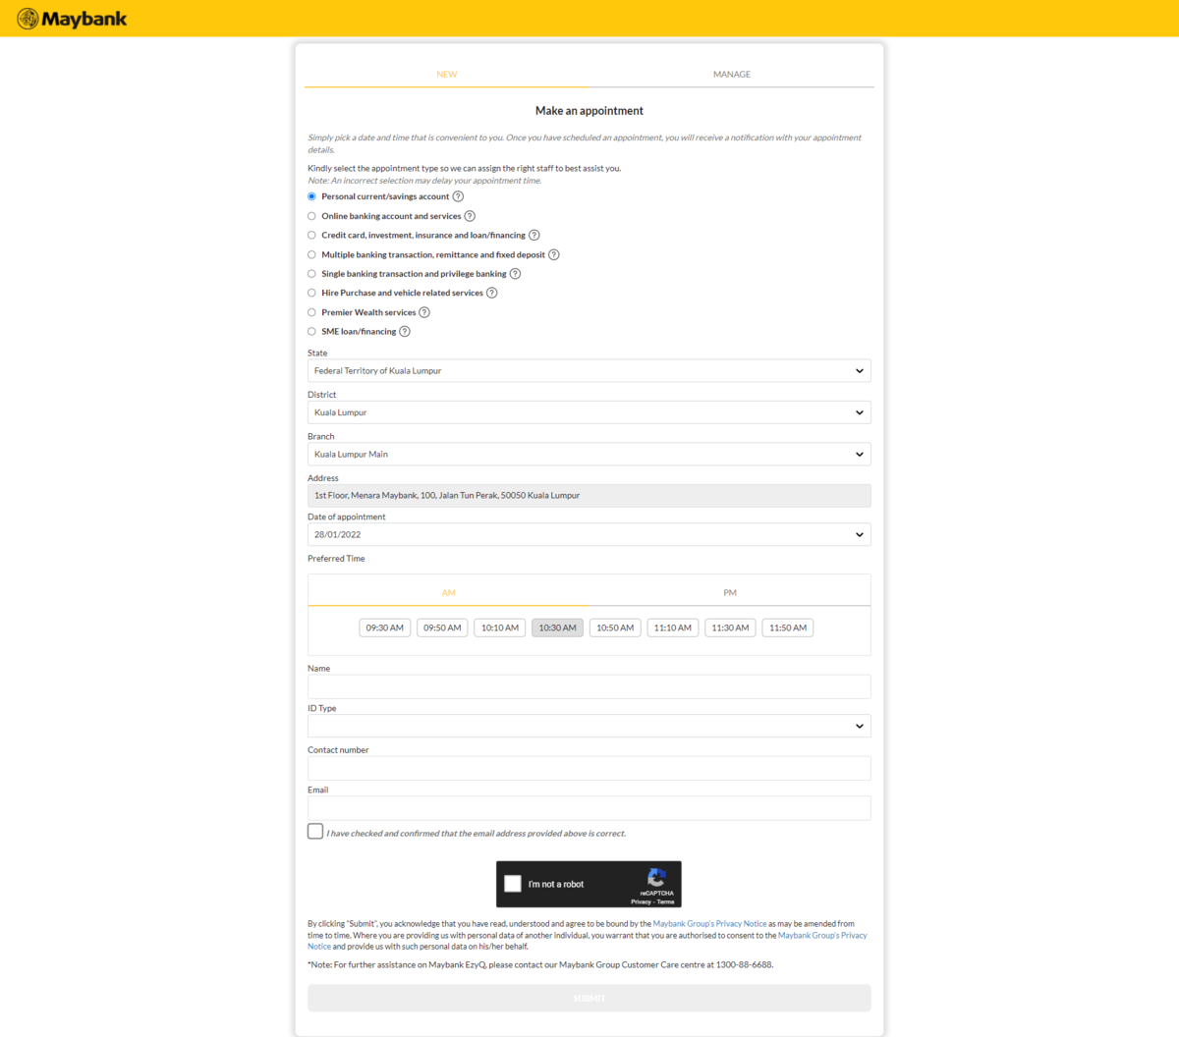Pick the 10:10 AM time slot
The image size is (1179, 1037).
(x=500, y=628)
